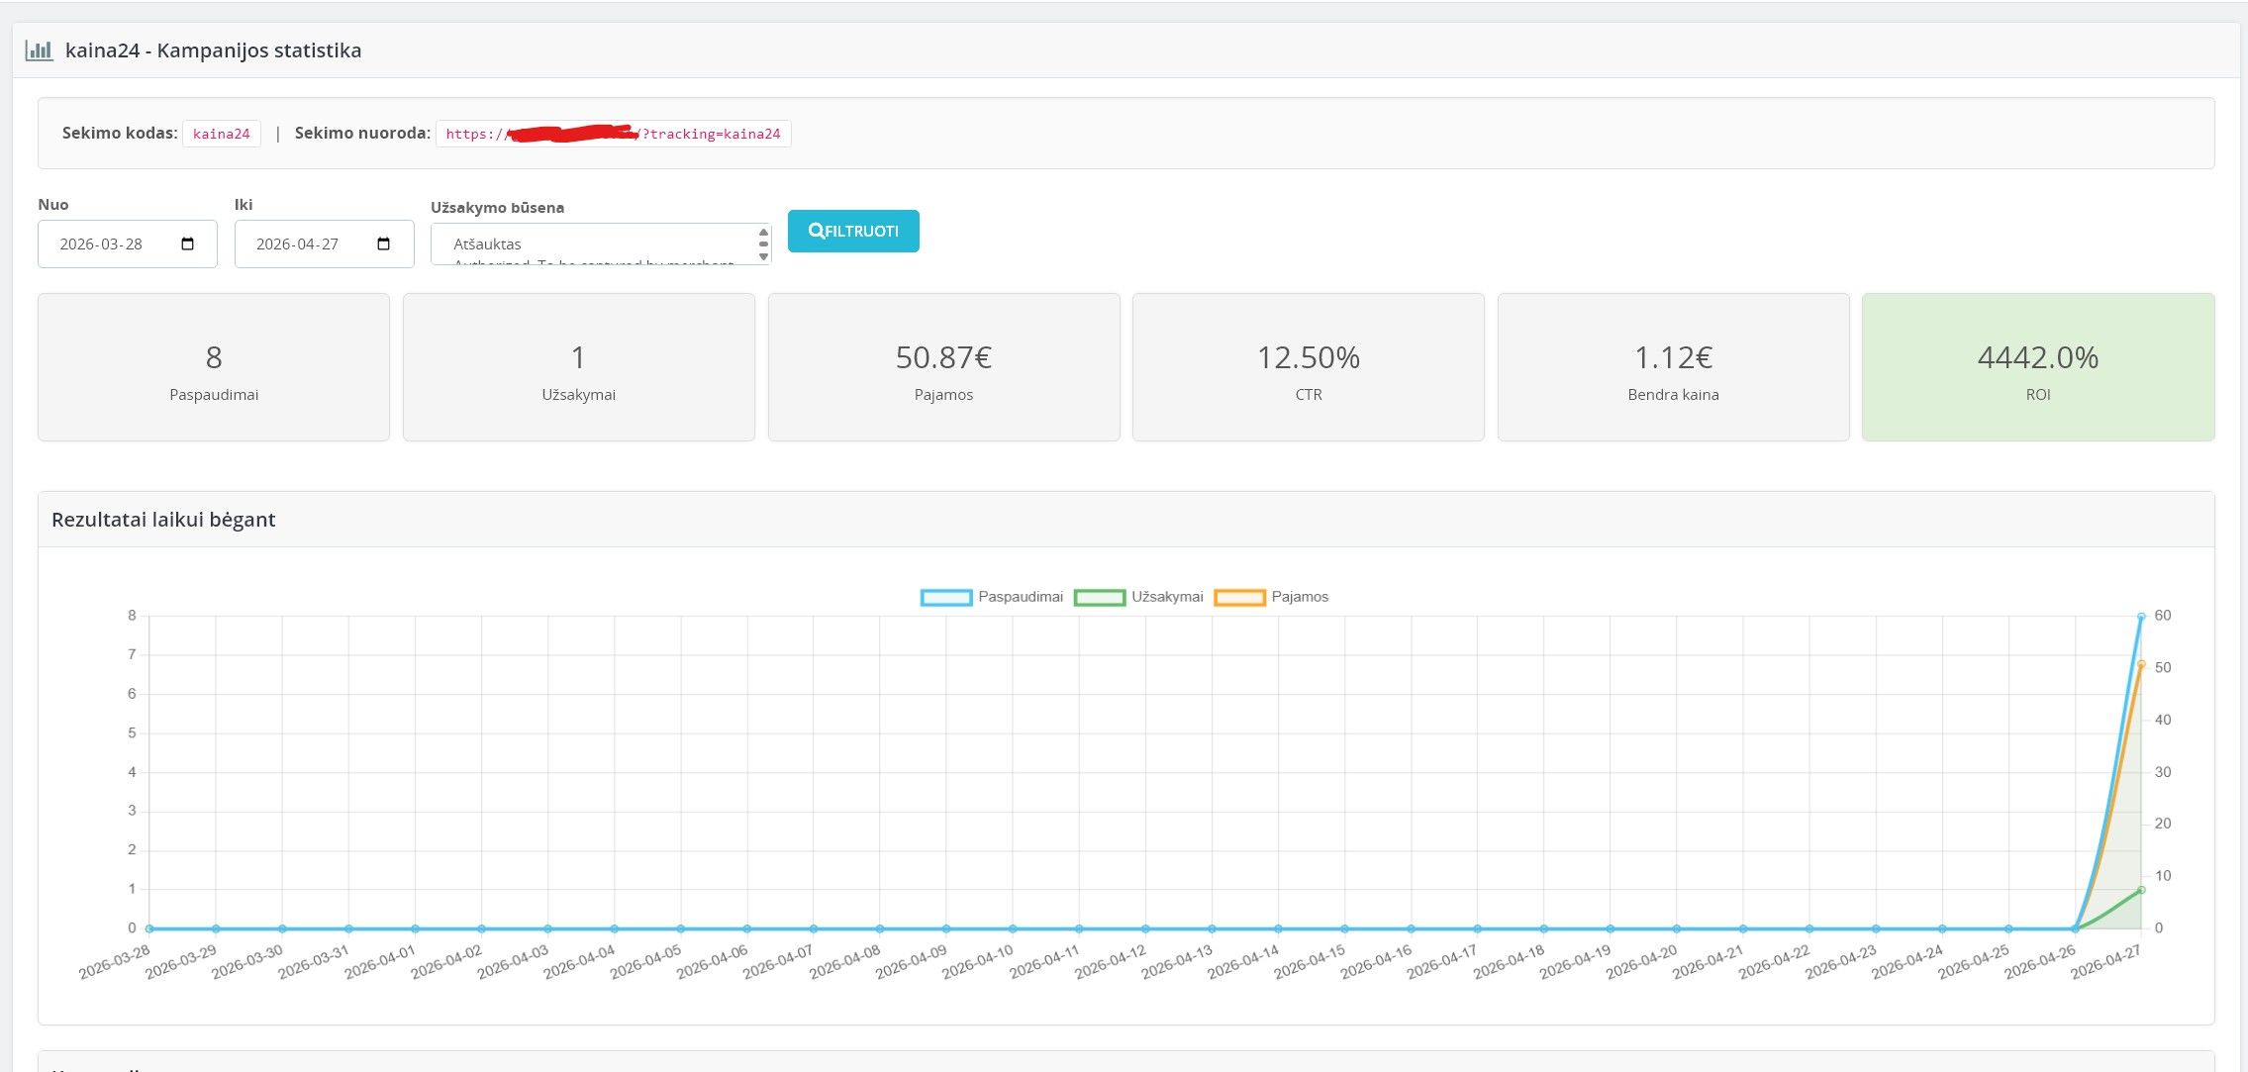2248x1072 pixels.
Task: Click the Iki date text 2026-04-27
Action: (x=297, y=244)
